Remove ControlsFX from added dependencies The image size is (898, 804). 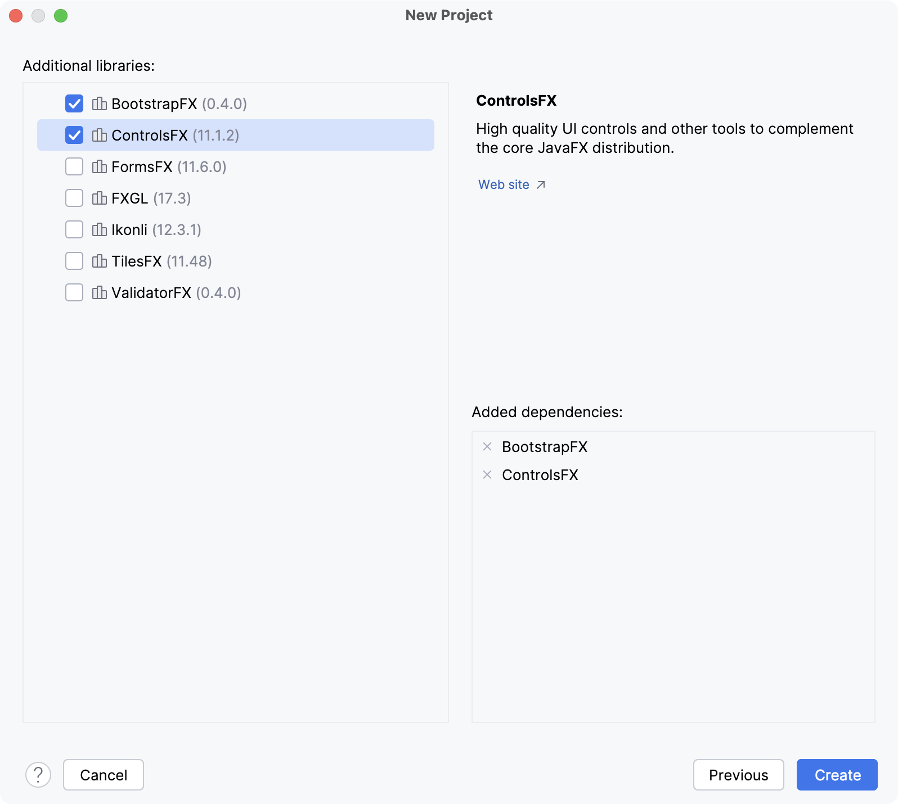[487, 475]
